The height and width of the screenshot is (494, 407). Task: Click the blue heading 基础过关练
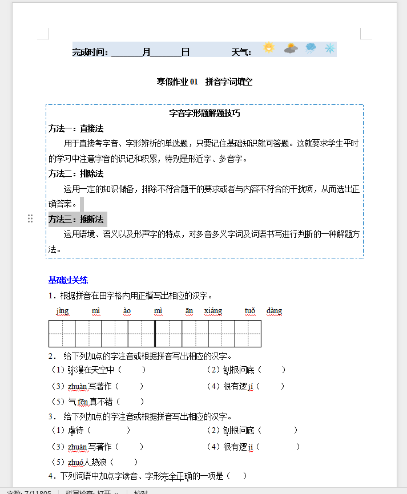pos(68,280)
